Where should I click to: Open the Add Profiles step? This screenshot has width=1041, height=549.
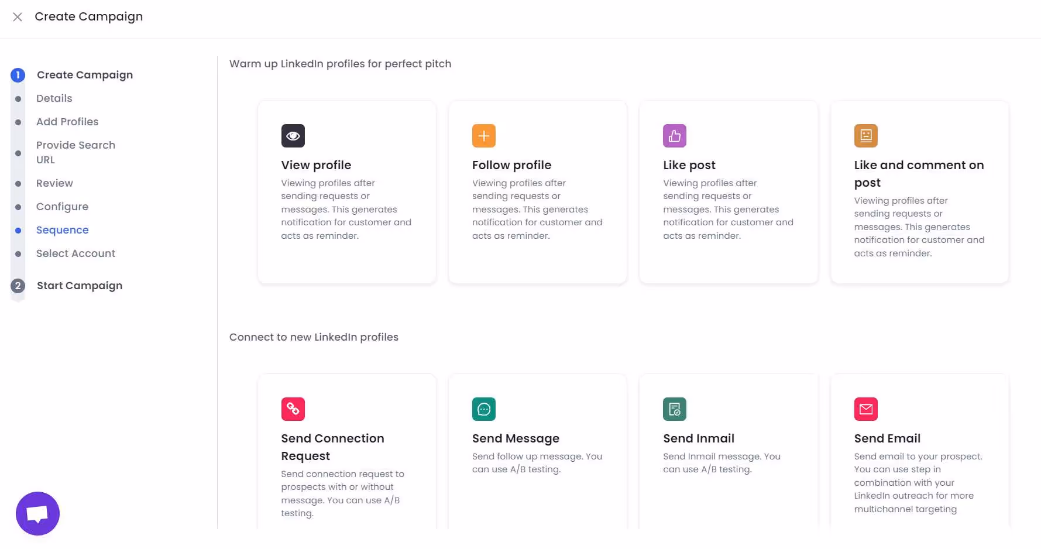pyautogui.click(x=67, y=122)
